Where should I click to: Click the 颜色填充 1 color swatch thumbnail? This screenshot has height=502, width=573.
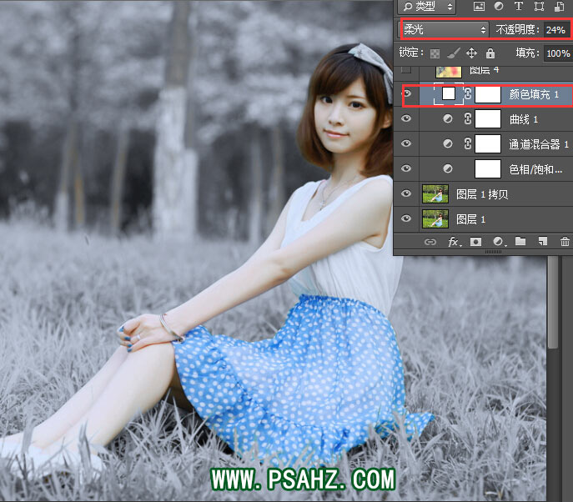(449, 94)
